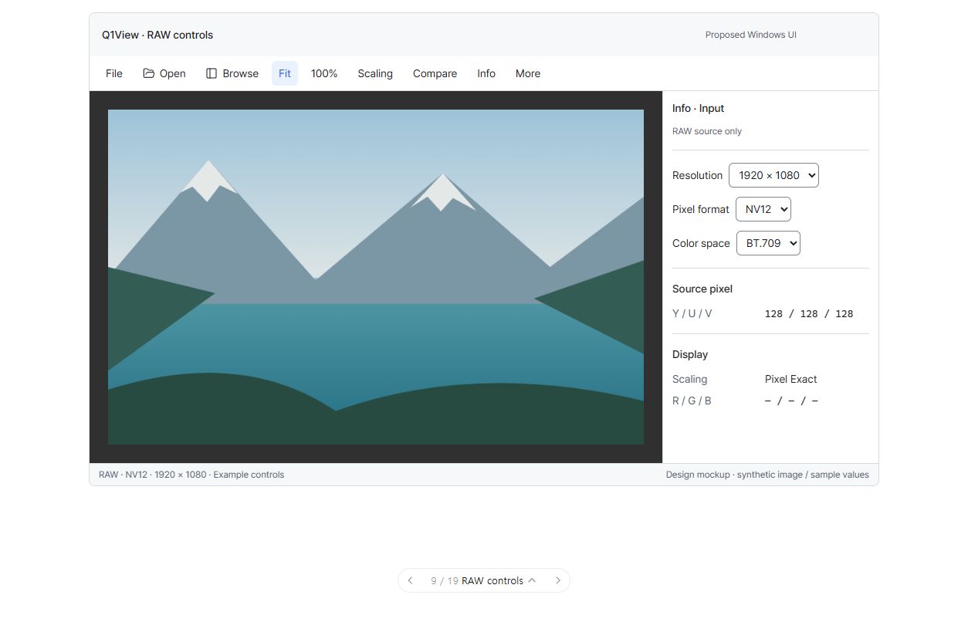Viewport: 968px width, 639px height.
Task: Click the Y/U/V source pixel values
Action: point(809,314)
